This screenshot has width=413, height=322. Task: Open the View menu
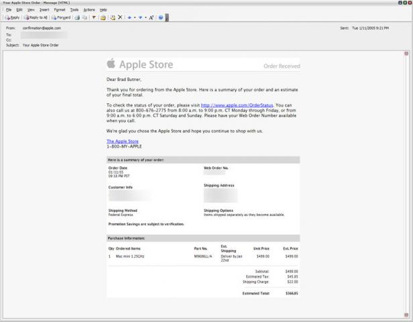31,10
